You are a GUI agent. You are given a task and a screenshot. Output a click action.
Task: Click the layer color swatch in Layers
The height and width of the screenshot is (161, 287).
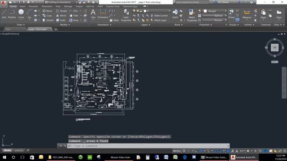point(145,11)
